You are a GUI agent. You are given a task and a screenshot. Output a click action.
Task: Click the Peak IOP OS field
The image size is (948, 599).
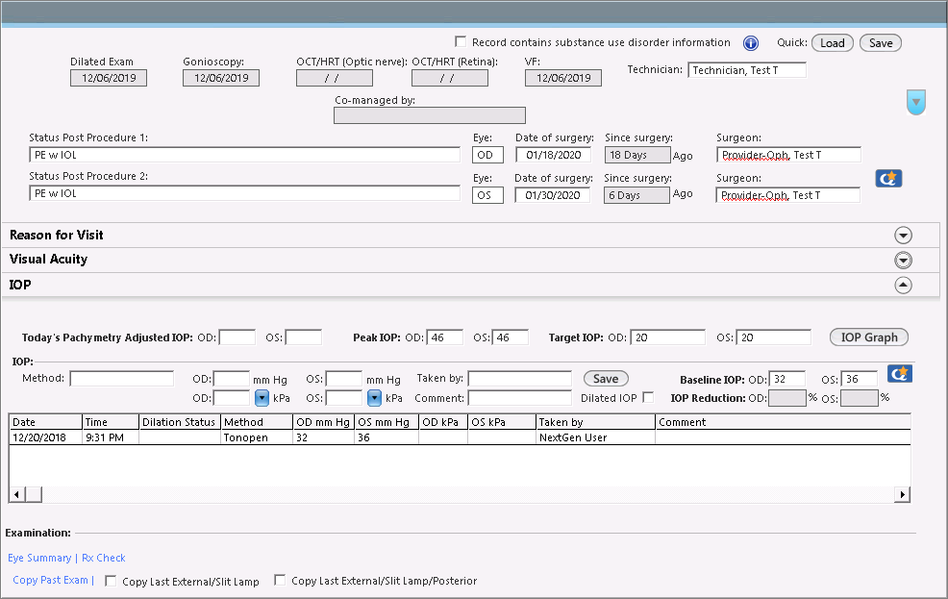pos(511,337)
